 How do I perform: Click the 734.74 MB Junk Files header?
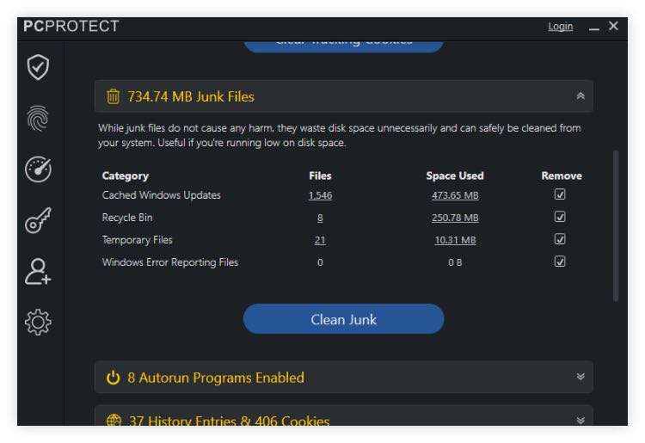point(343,96)
